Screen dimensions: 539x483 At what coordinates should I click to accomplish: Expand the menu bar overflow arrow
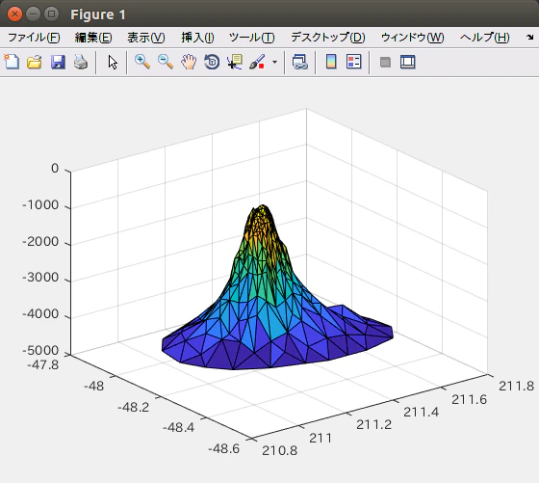pos(529,38)
